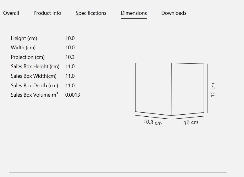Click the Sales Box Depth (cm) label

[x=35, y=86]
